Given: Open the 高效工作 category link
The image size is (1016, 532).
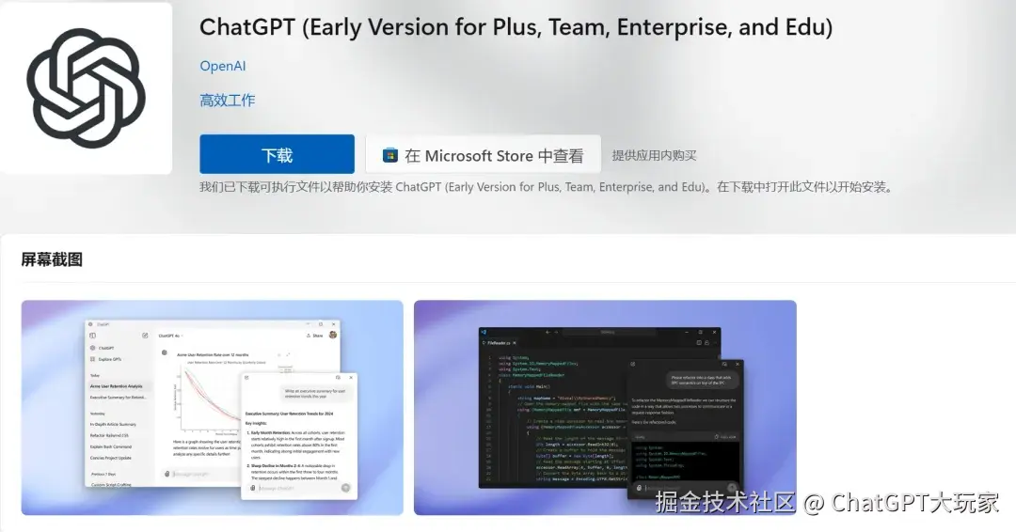Looking at the screenshot, I should tap(228, 101).
